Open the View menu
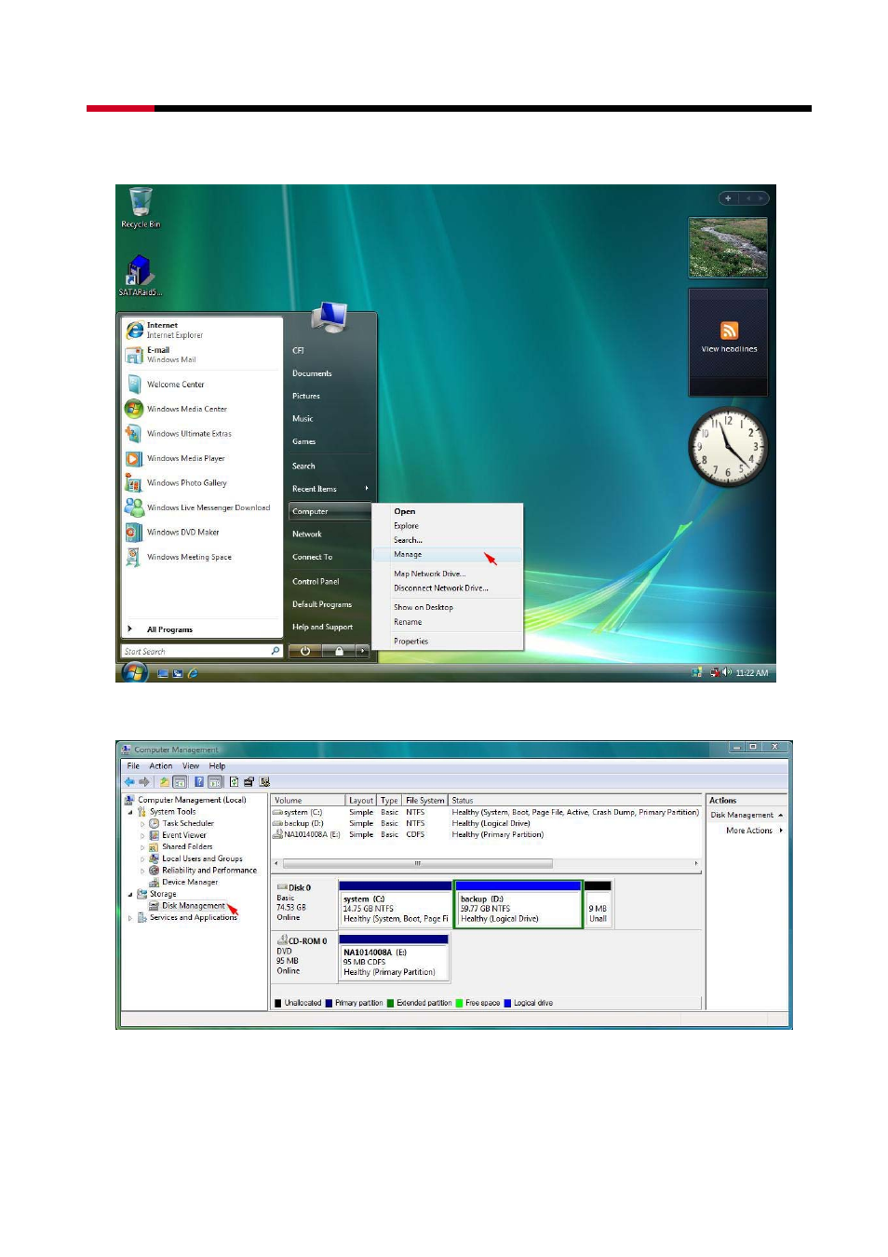Image resolution: width=888 pixels, height=1257 pixels. click(x=191, y=766)
